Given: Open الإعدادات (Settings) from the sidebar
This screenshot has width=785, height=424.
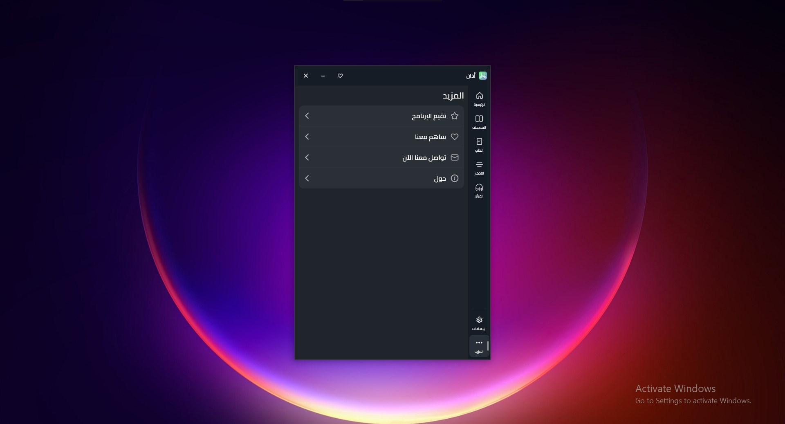Looking at the screenshot, I should [479, 323].
